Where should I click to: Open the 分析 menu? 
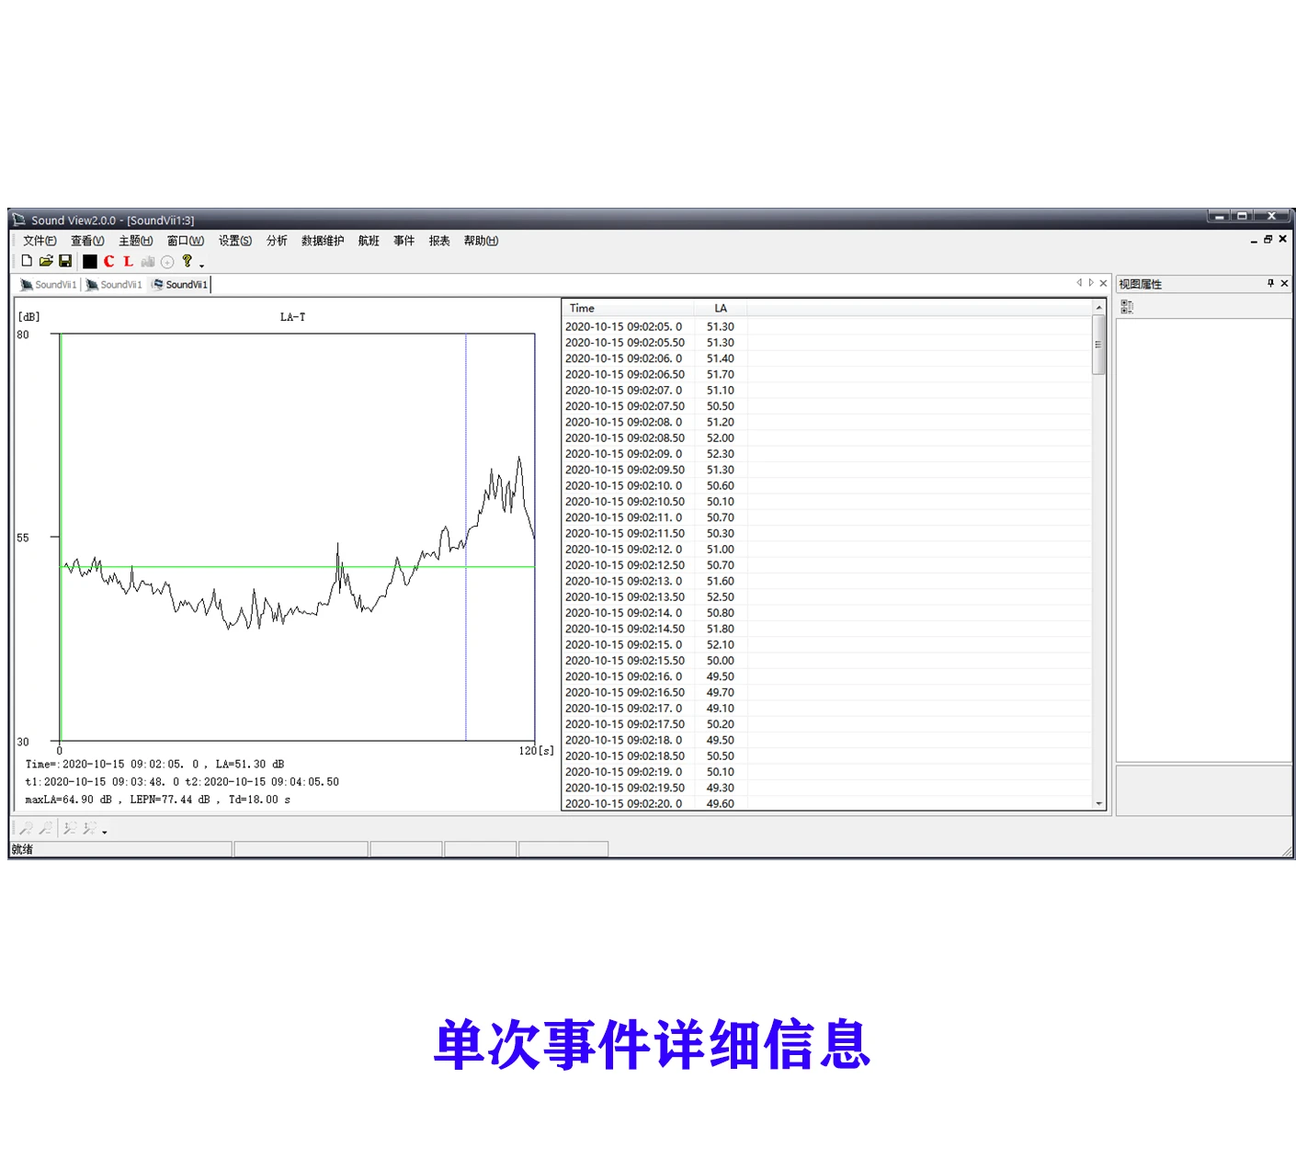coord(276,240)
